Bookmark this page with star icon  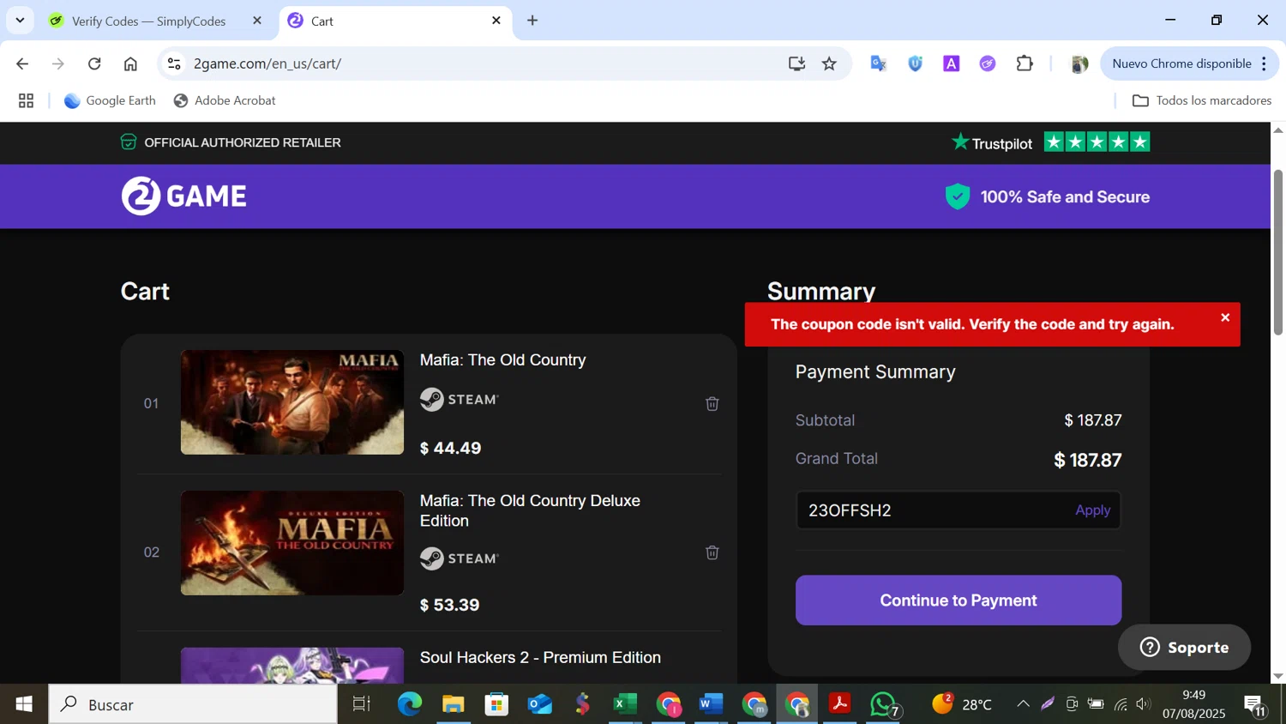(x=829, y=63)
